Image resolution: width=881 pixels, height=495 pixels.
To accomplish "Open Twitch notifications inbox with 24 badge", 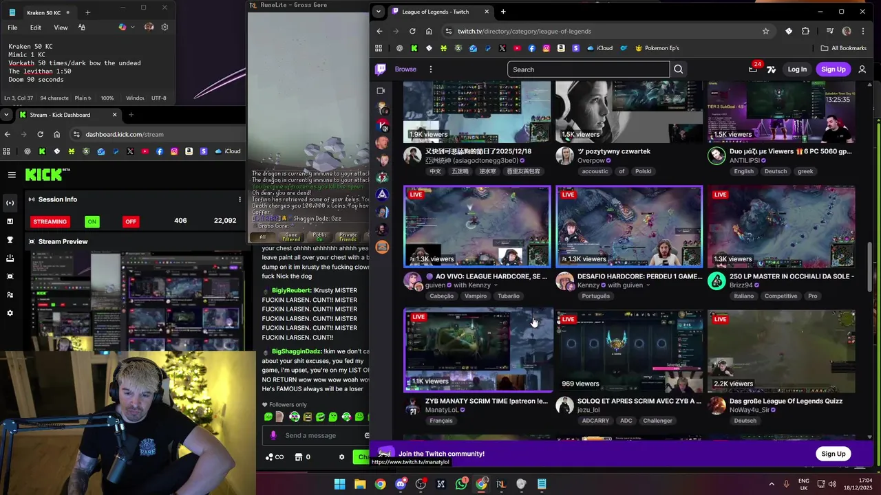I will click(753, 69).
